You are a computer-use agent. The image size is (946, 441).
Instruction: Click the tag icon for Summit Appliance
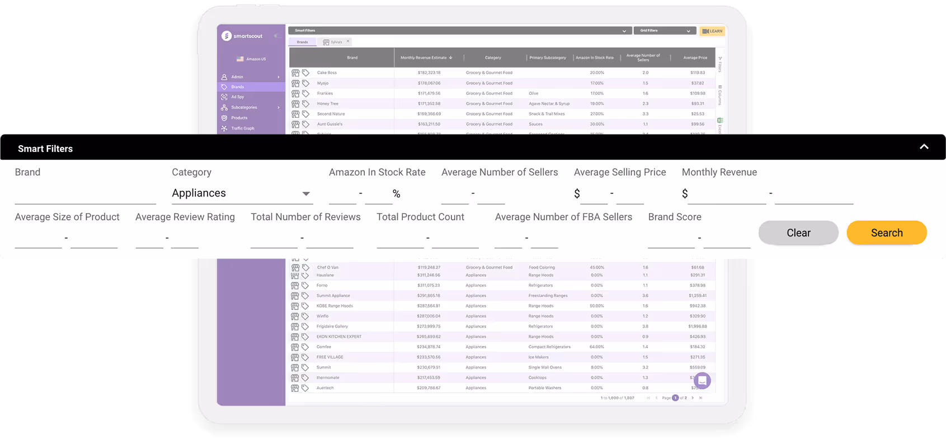[x=305, y=296]
